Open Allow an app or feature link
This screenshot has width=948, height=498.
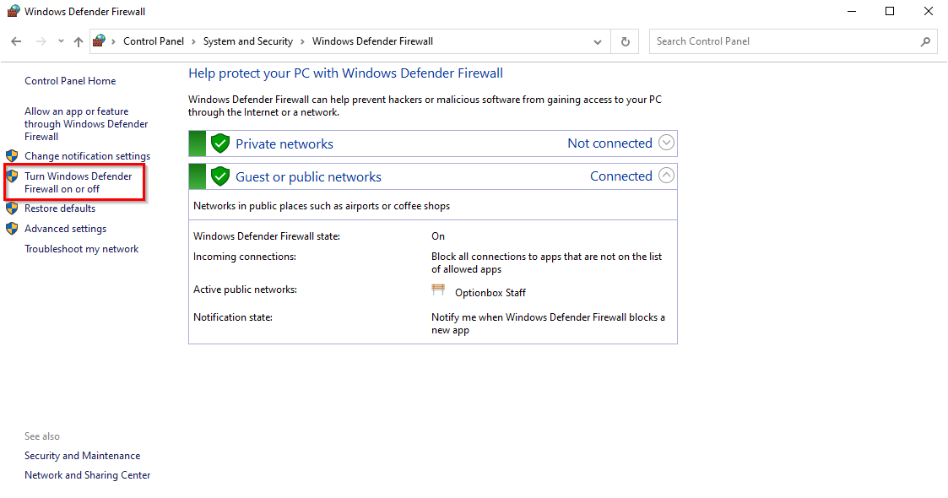(x=86, y=124)
